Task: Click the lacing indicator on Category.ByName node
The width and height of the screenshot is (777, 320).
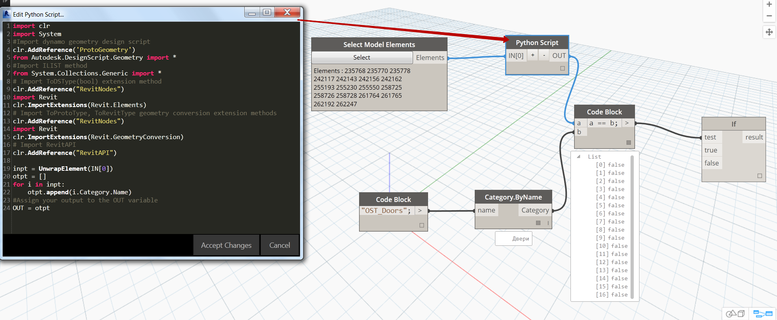Action: [548, 223]
